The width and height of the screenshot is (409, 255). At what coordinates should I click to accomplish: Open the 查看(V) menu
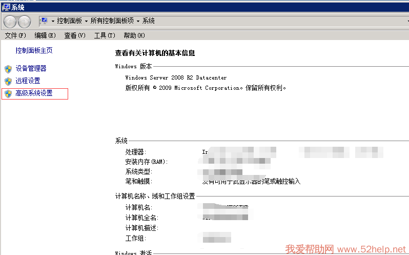coord(75,35)
